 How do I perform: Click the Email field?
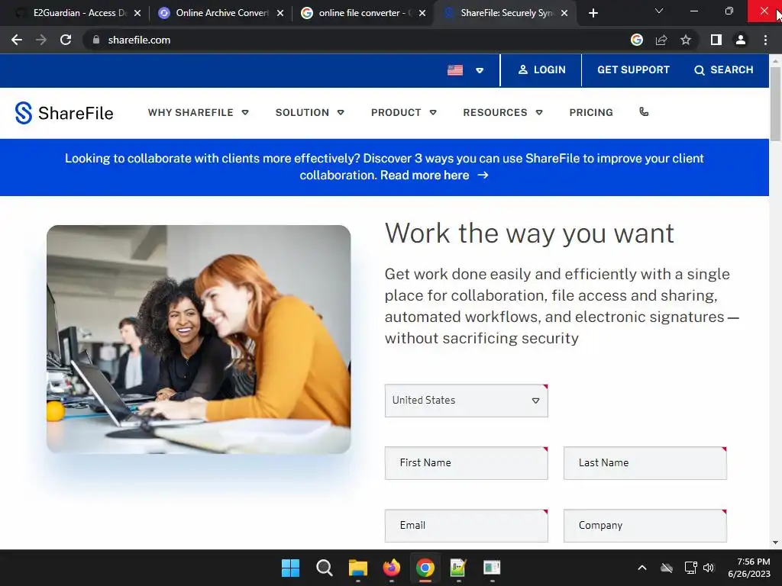coord(467,526)
